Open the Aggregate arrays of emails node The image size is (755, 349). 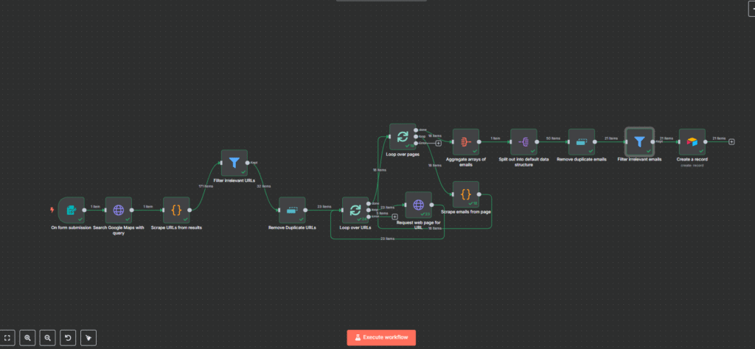[466, 142]
